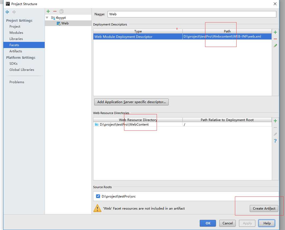
Task: Open Libraries settings page
Action: 16,39
